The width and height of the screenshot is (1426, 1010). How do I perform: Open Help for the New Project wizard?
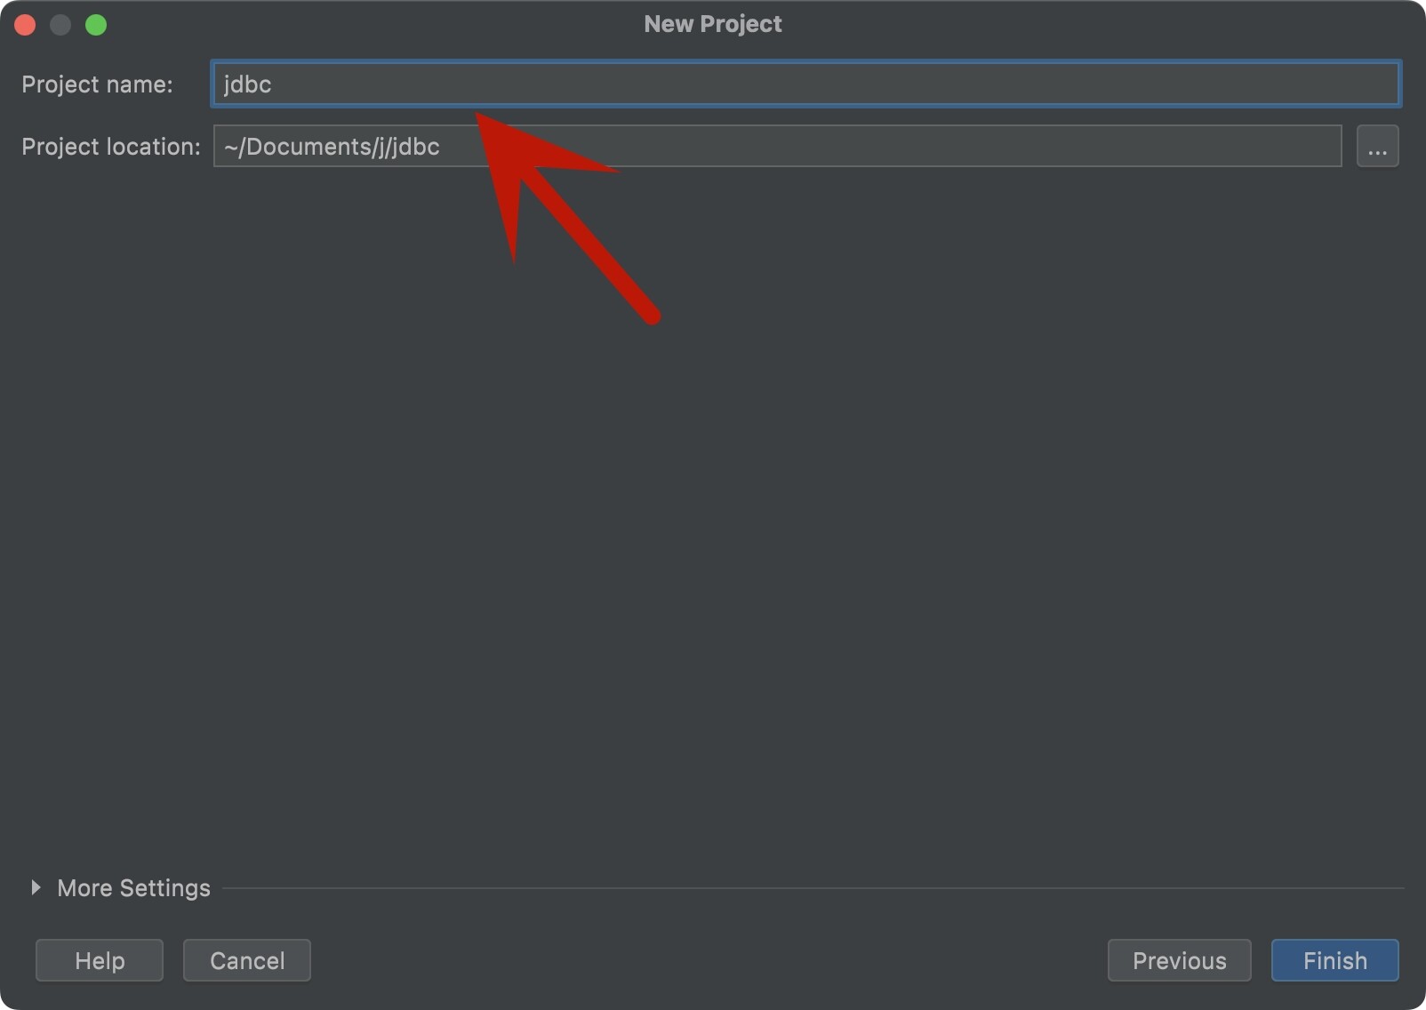pyautogui.click(x=100, y=960)
